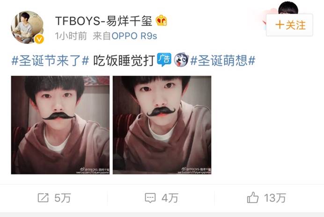324x217 pixels.
Task: View the left moustache selfie photo
Action: point(60,125)
